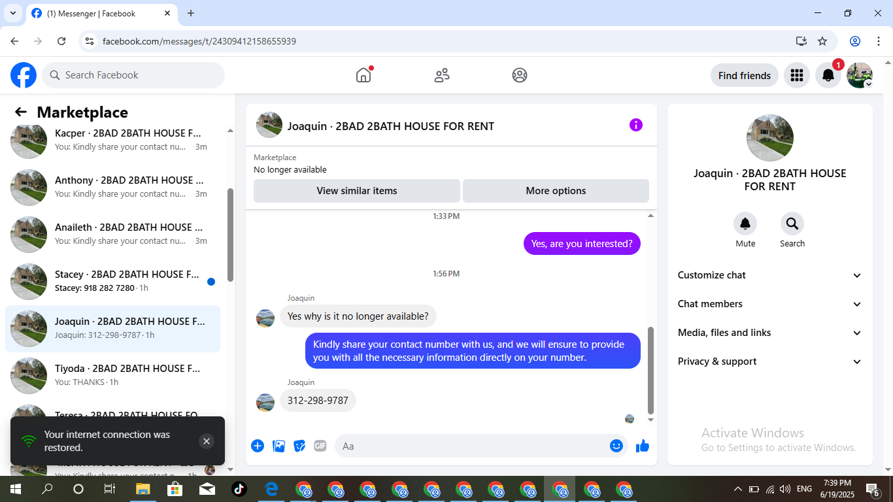Open the Friends icon in top navigation

[442, 75]
